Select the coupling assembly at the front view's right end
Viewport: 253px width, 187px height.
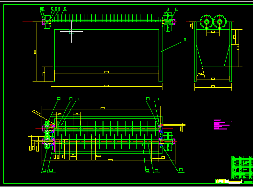pos(168,22)
